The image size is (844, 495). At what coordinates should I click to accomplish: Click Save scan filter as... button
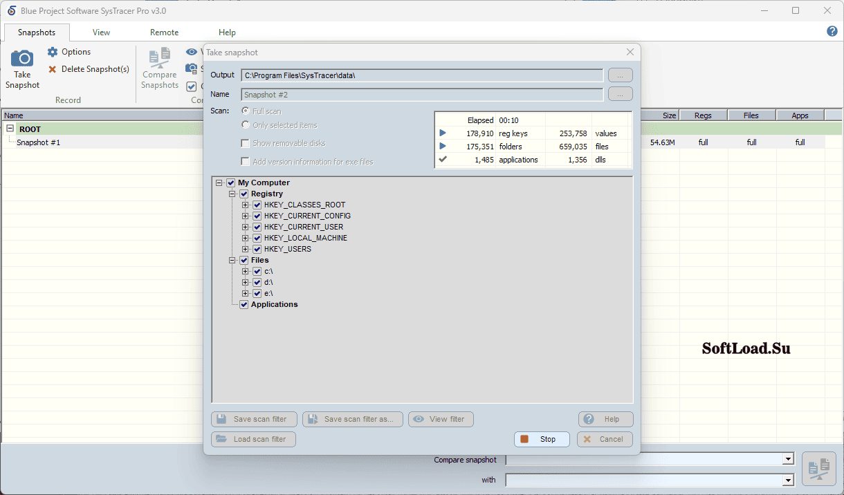pos(352,419)
